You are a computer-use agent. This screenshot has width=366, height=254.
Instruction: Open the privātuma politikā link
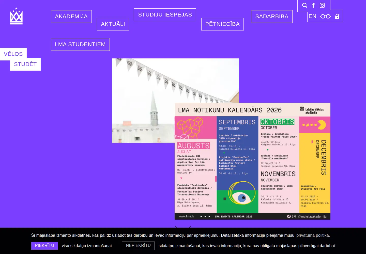point(313,235)
